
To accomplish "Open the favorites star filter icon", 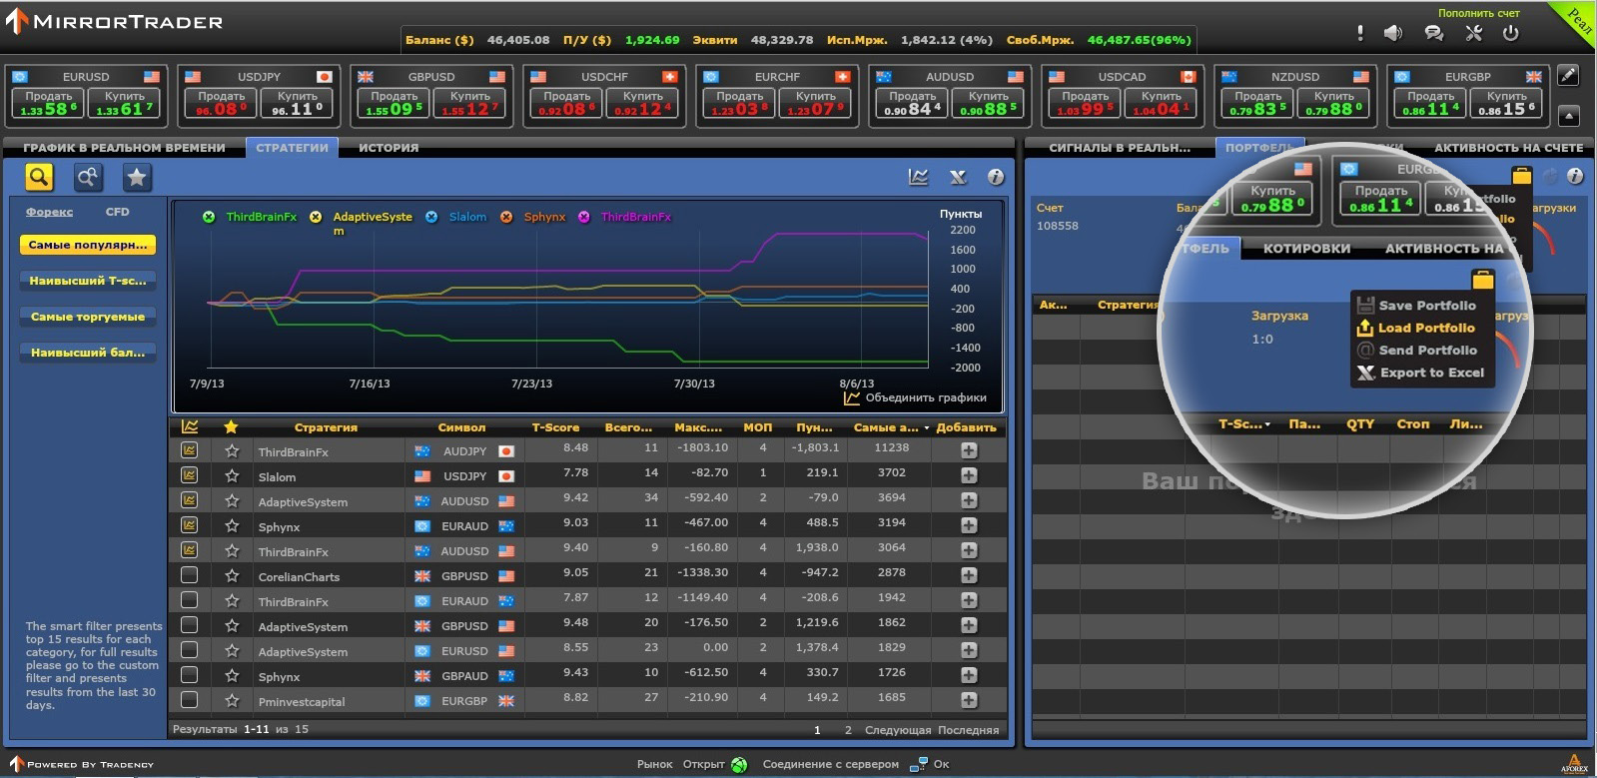I will coord(137,177).
